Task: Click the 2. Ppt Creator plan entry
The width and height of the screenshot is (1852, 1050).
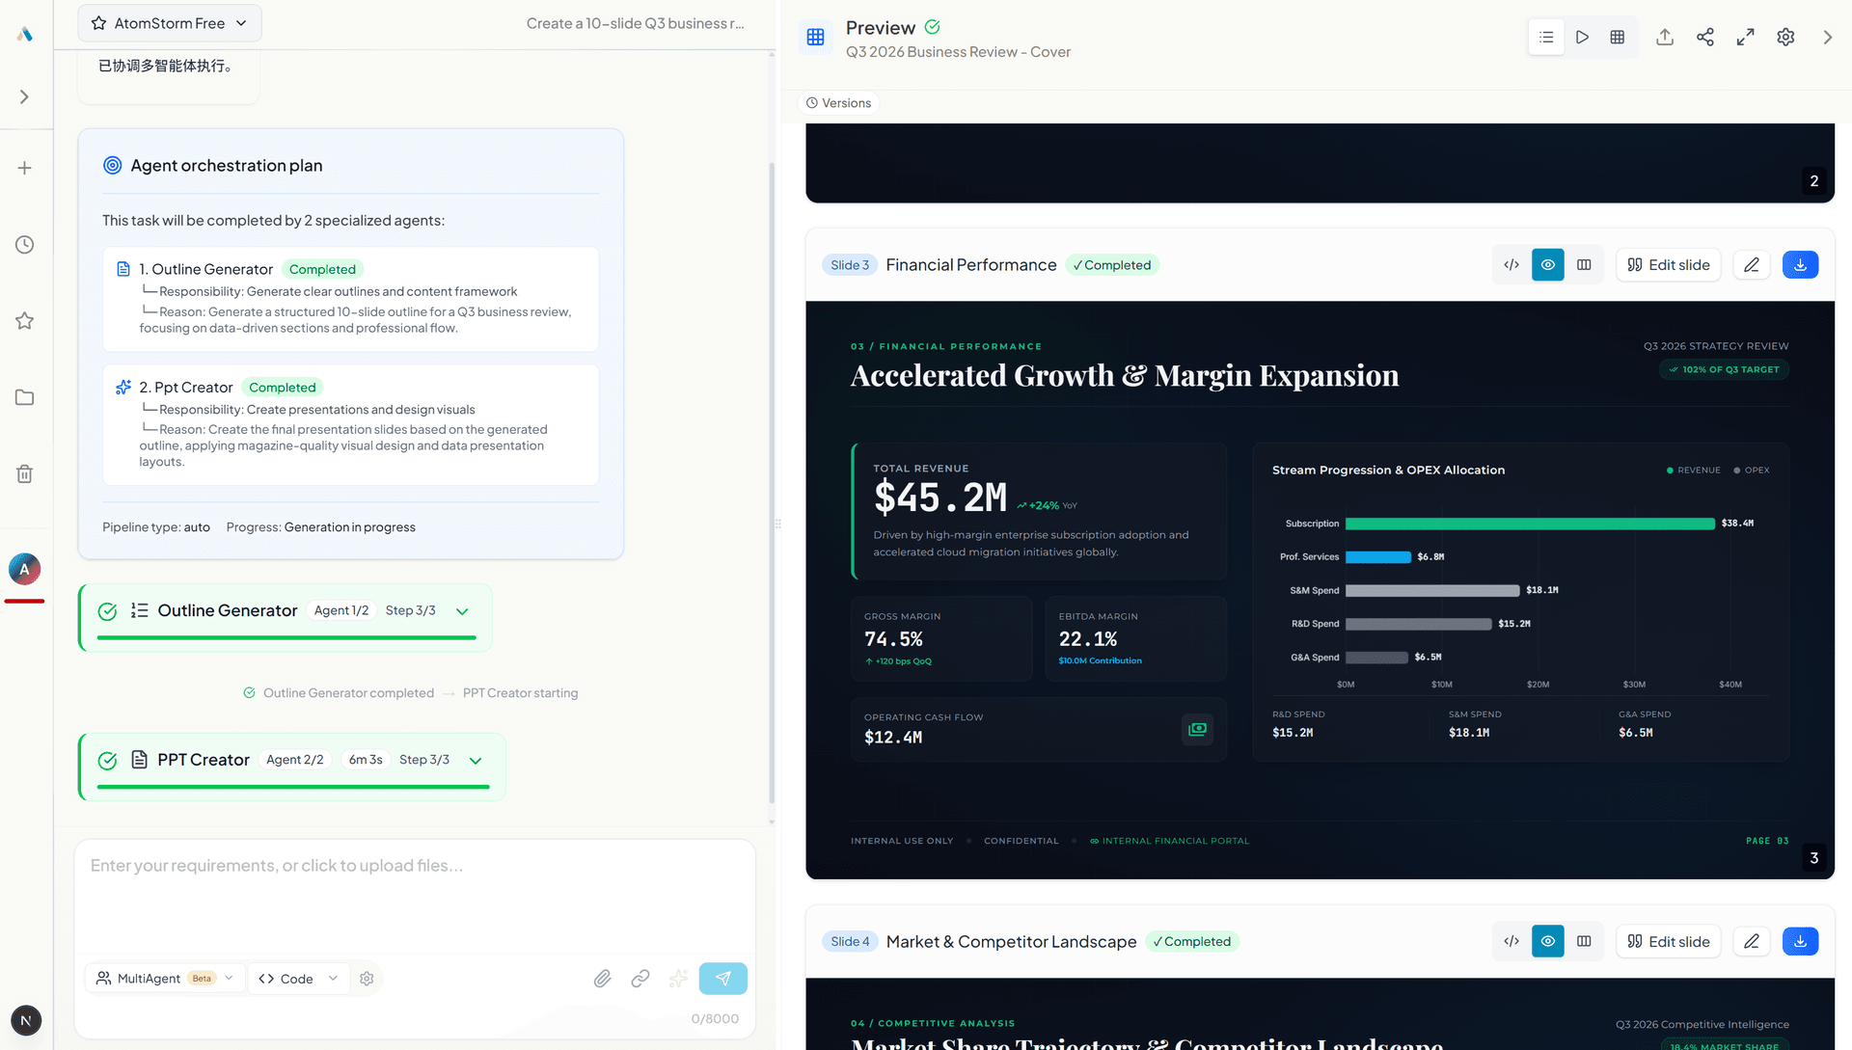Action: coord(351,425)
